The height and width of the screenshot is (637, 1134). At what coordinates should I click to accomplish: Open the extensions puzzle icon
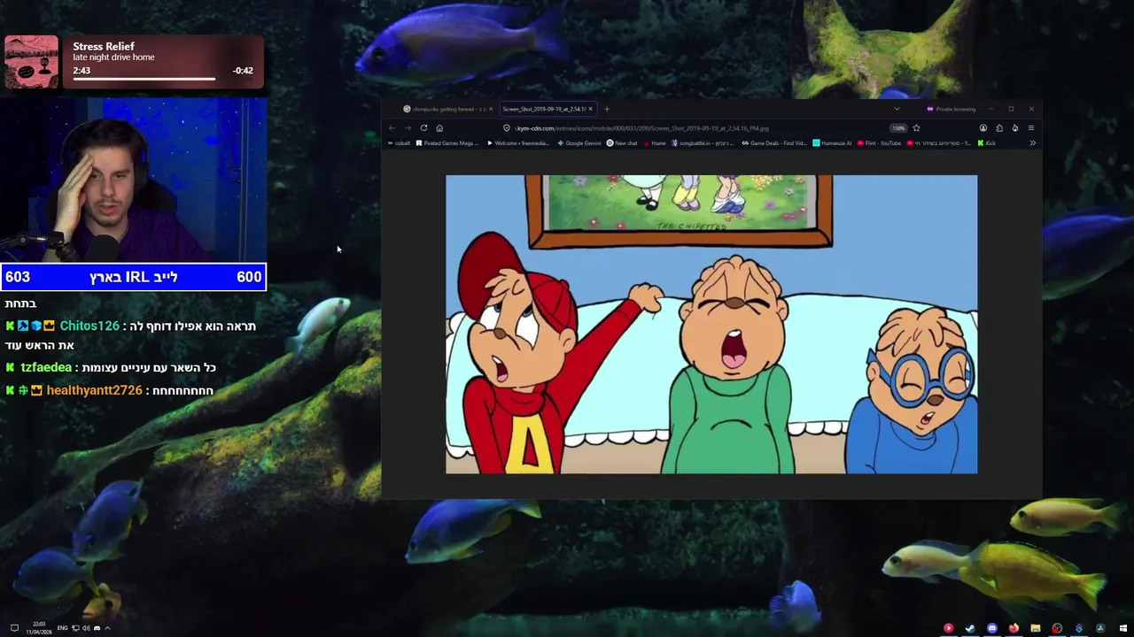pyautogui.click(x=999, y=128)
